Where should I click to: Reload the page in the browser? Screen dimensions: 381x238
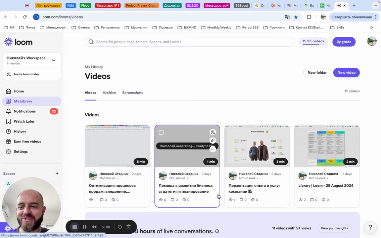point(25,17)
